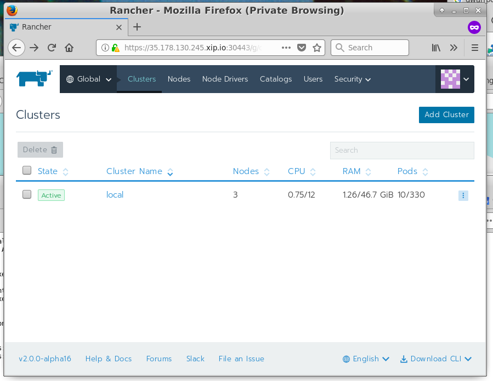Sort by Pods column
This screenshot has width=493, height=381.
412,171
